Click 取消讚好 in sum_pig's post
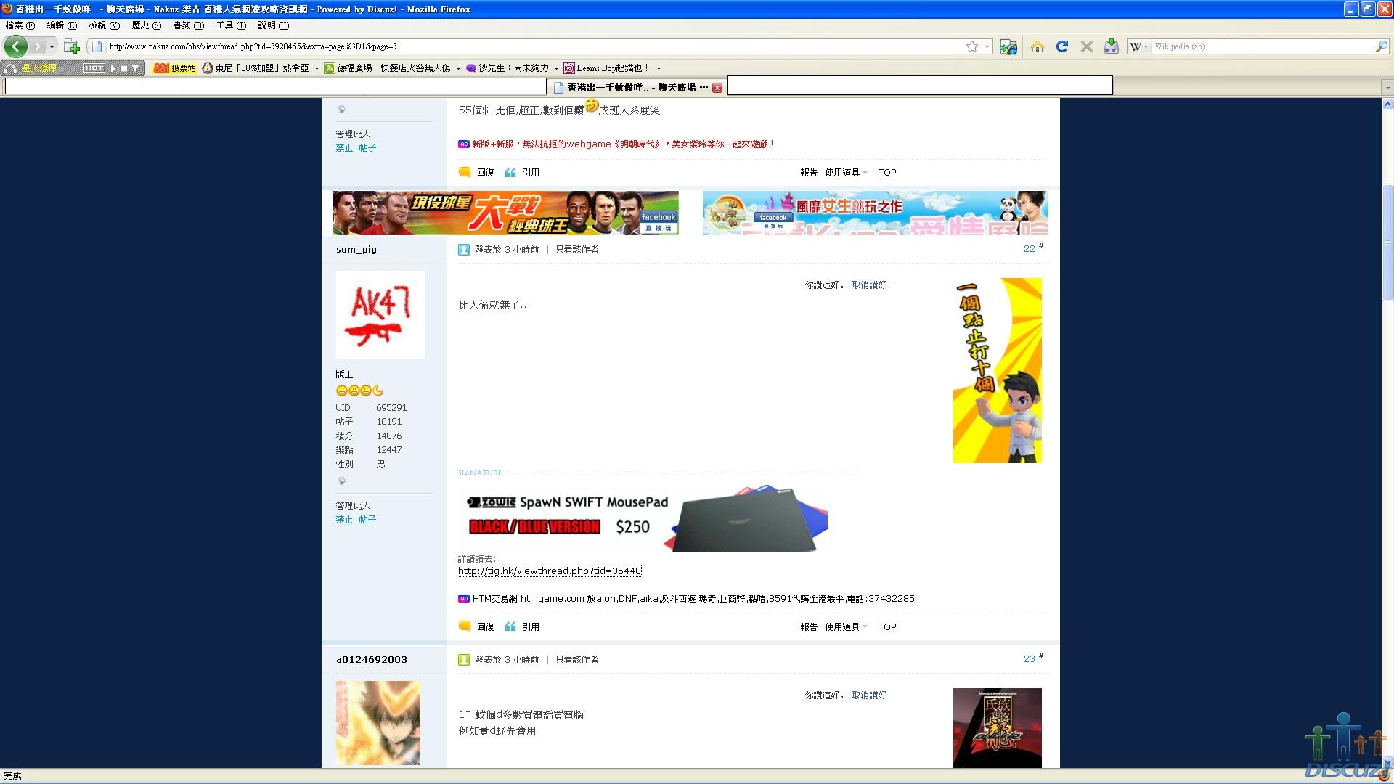 tap(868, 285)
